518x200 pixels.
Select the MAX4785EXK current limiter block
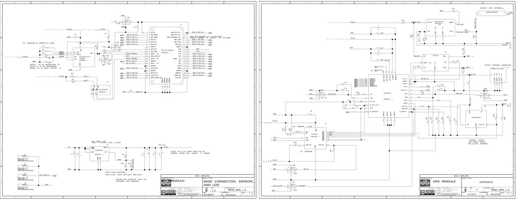(x=476, y=119)
